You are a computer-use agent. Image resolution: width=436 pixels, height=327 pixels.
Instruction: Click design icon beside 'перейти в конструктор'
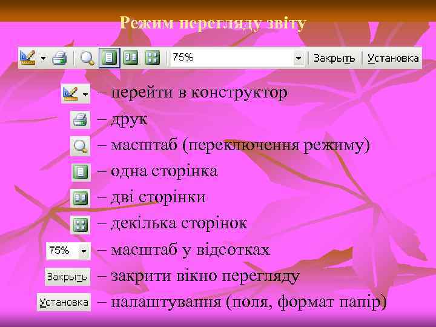(x=70, y=94)
